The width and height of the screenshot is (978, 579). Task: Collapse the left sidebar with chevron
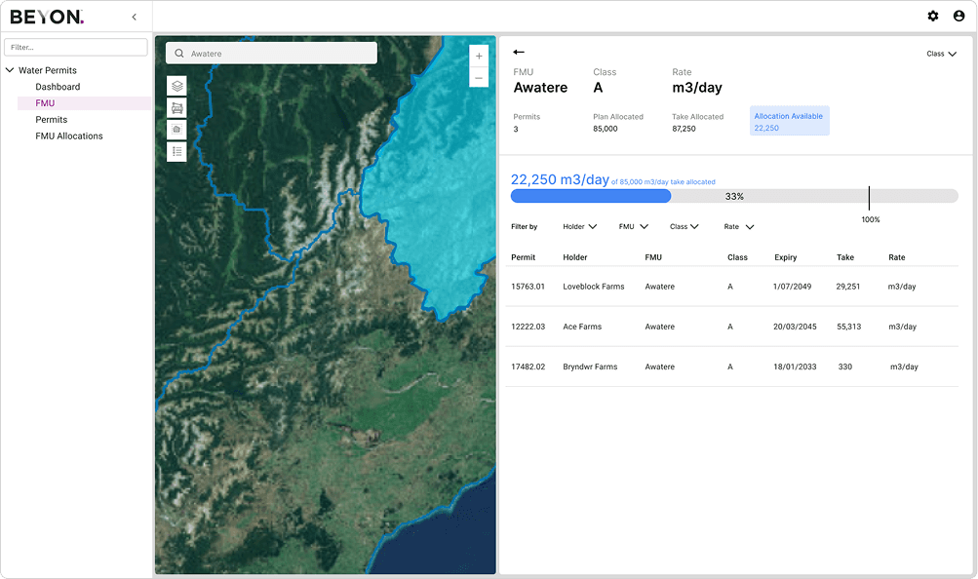pos(135,17)
